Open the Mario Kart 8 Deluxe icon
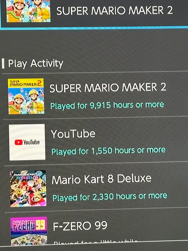Viewport: 188px width, 251px height. pos(28,189)
